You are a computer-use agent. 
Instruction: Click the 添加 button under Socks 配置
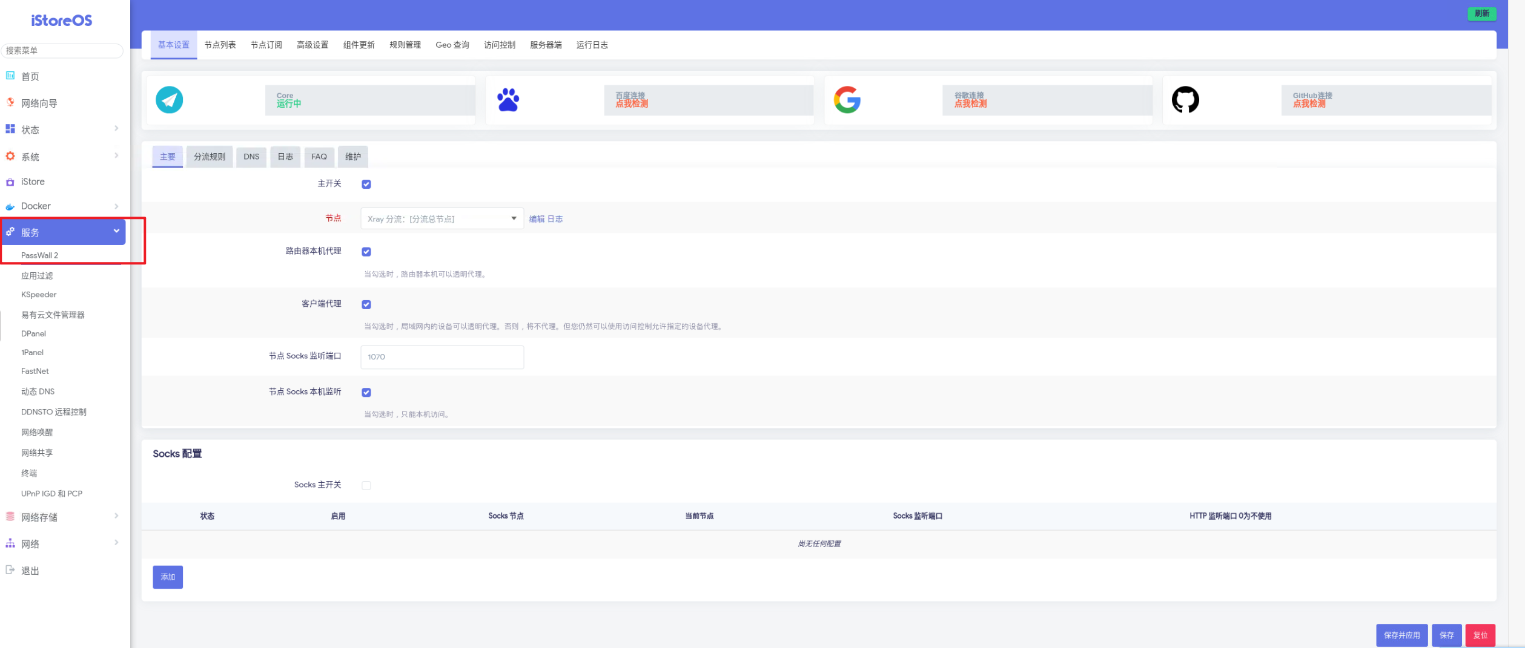click(x=168, y=577)
